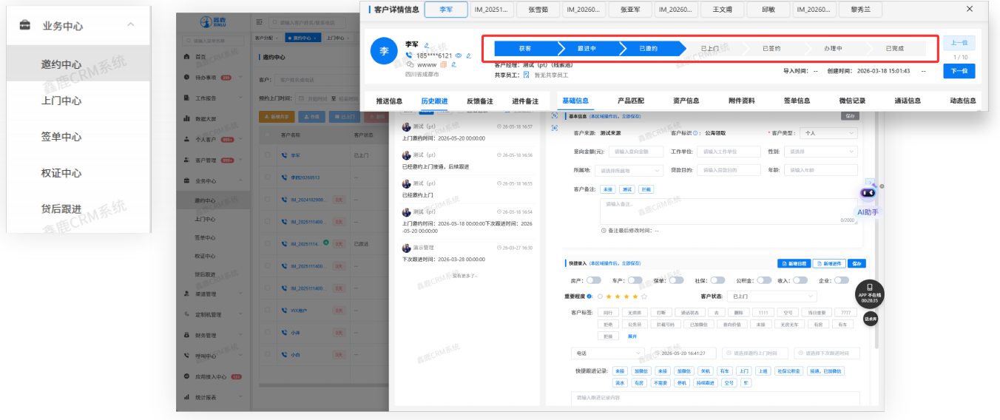Click the 财务管理 icon in sidebar
1000x420 pixels.
click(x=186, y=335)
